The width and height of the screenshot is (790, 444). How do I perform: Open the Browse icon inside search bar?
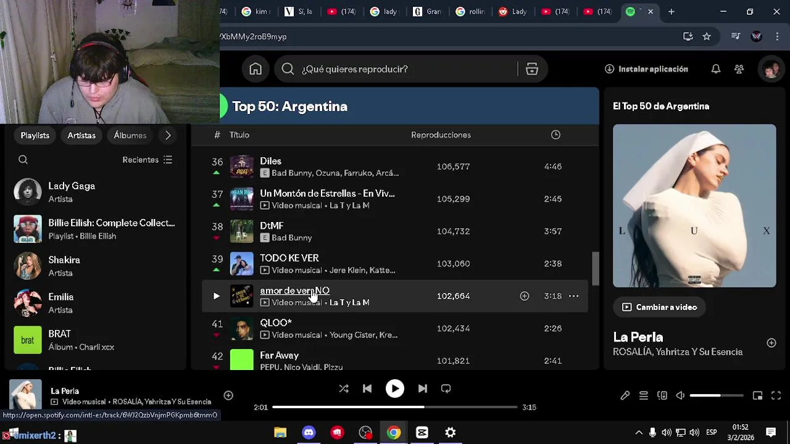(532, 69)
